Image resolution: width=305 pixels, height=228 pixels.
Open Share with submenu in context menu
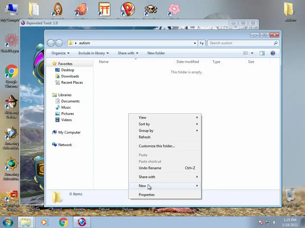click(165, 177)
